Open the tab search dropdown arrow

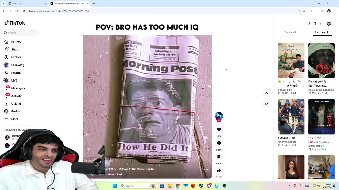click(x=3, y=4)
